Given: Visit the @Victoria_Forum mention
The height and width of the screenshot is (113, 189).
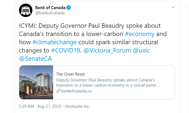Looking at the screenshot, I should (107, 50).
